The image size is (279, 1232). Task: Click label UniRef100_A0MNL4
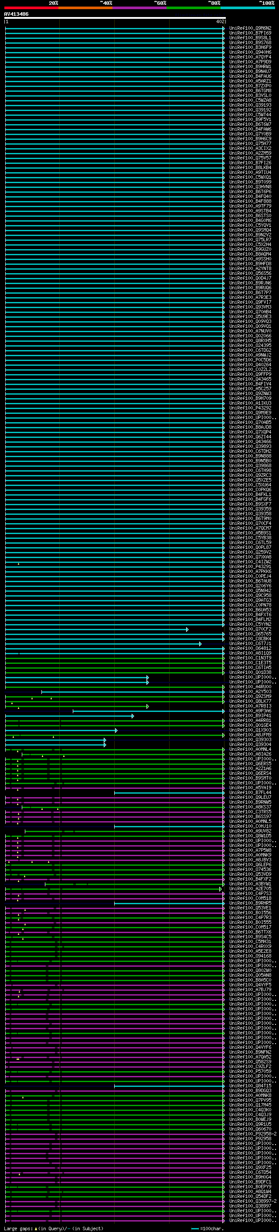(x=250, y=750)
